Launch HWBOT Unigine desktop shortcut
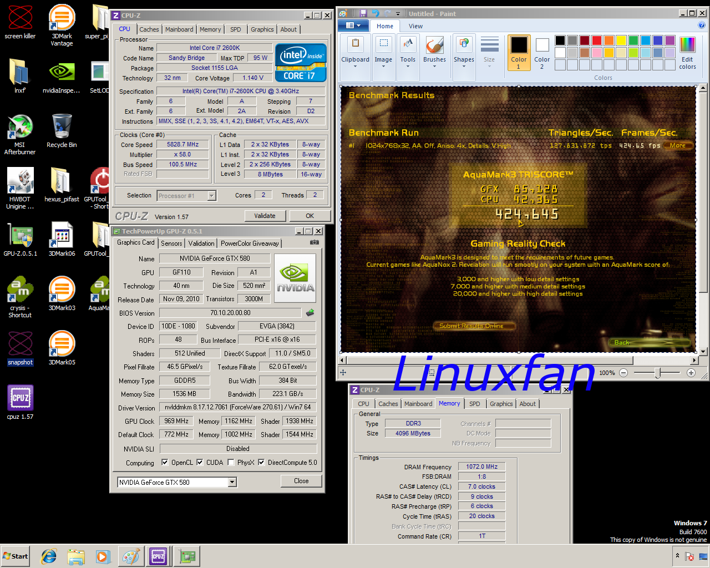Screen dimensions: 710x568 20,189
